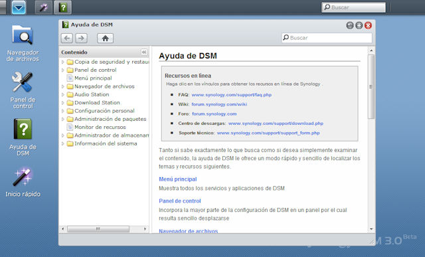Viewport: 425px width, 257px height.
Task: Expand Información del sistema tree node
Action: point(63,143)
